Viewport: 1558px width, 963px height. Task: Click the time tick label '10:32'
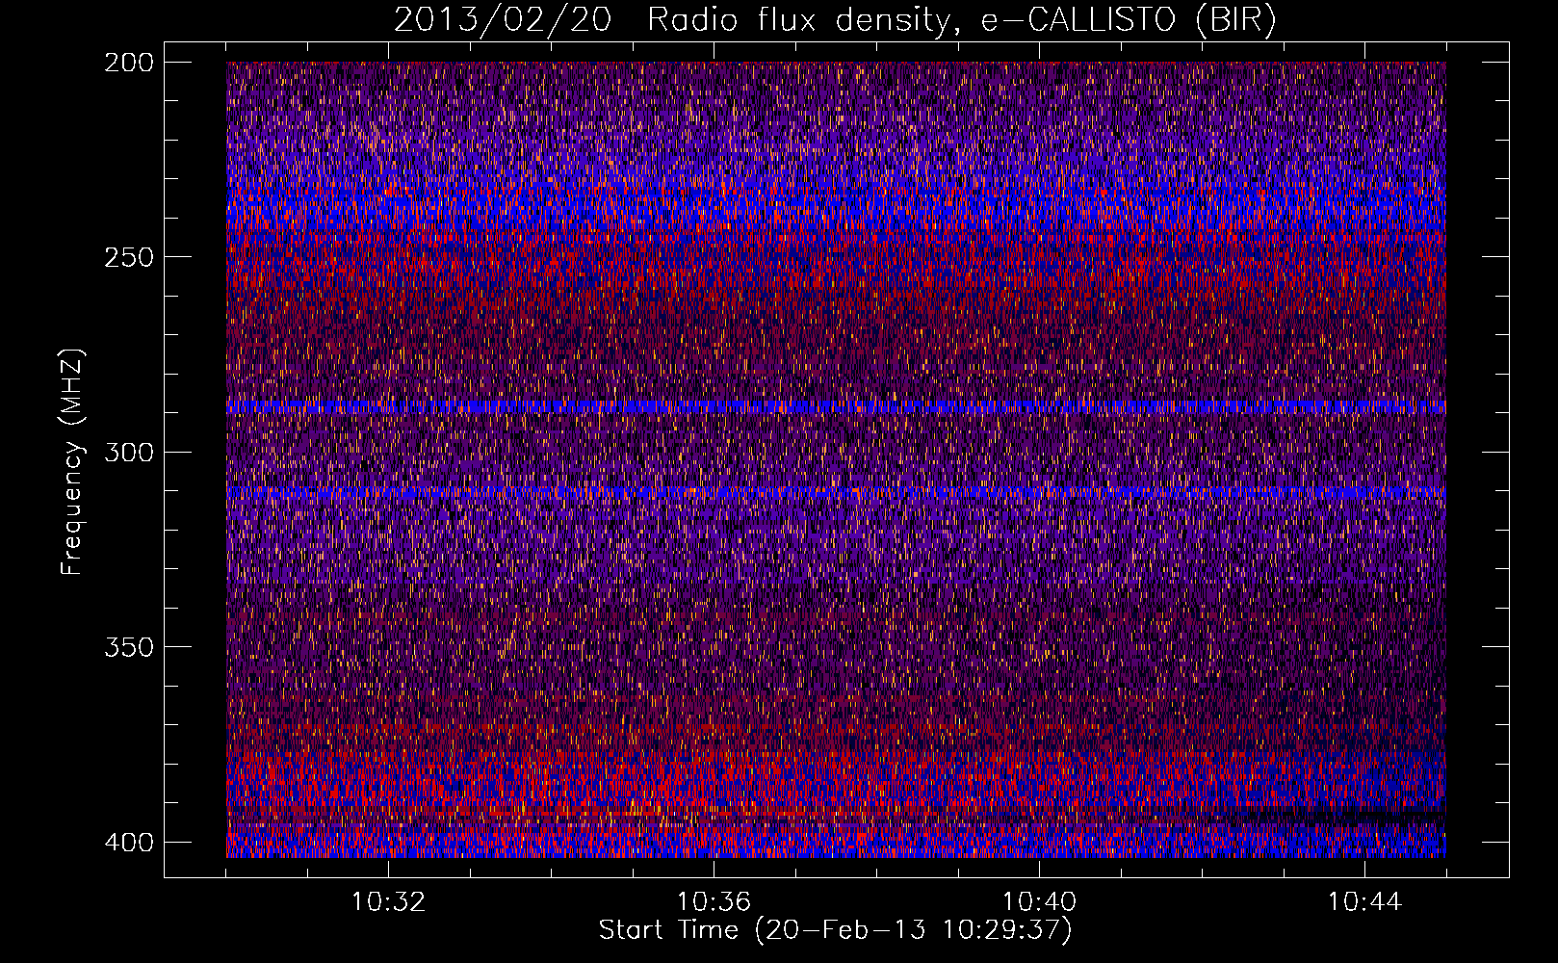click(388, 902)
